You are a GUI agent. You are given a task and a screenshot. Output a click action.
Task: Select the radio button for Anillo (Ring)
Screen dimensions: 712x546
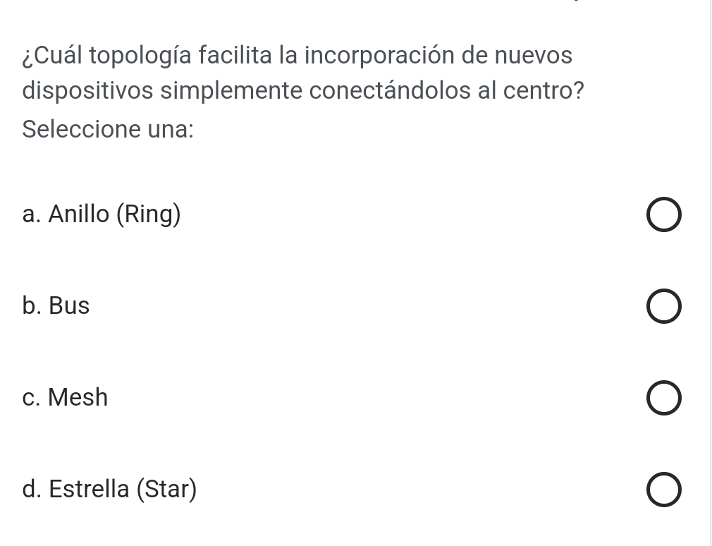664,214
